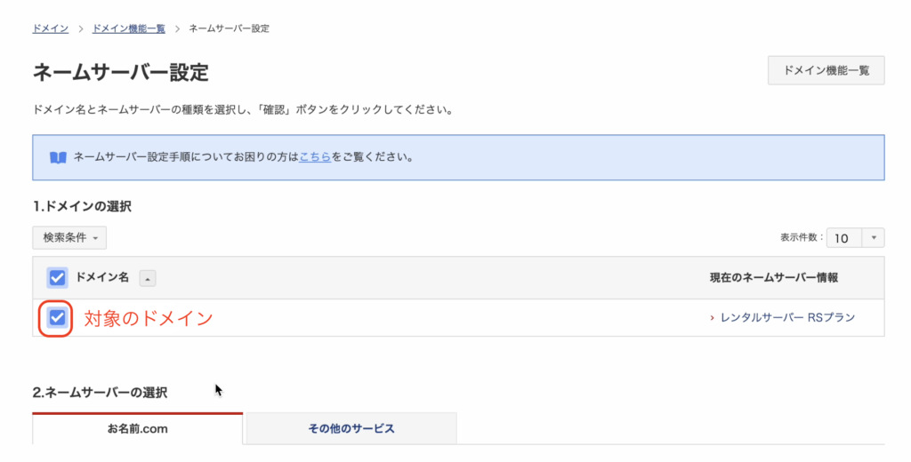Uncheck the 対象のドメイン row checkbox

coord(58,317)
